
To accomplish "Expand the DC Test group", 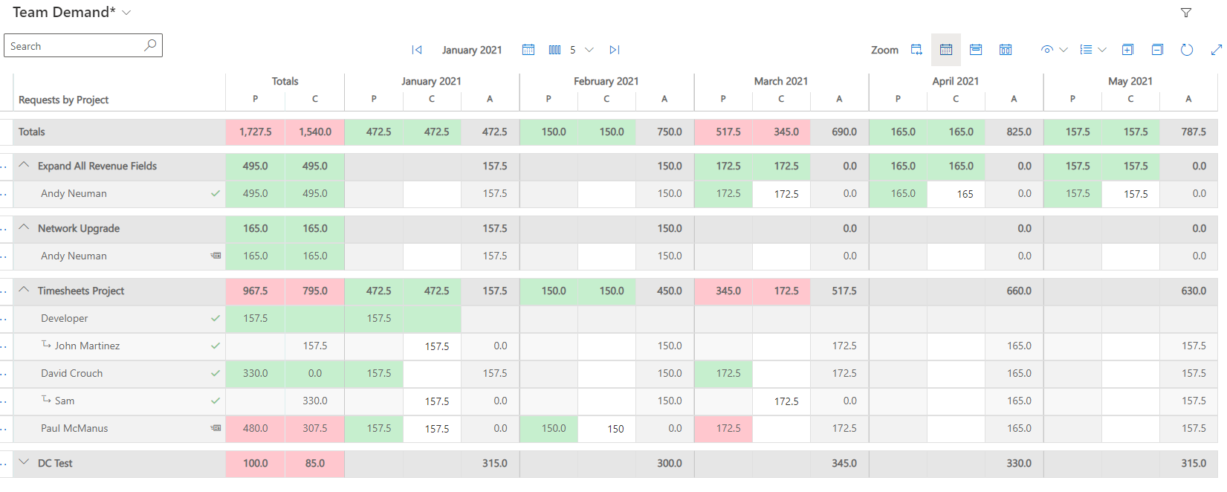I will click(24, 463).
